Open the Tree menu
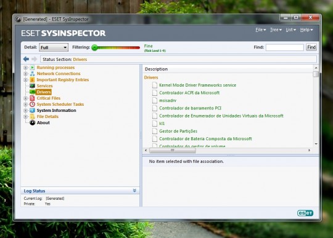This screenshot has height=238, width=333. [276, 30]
